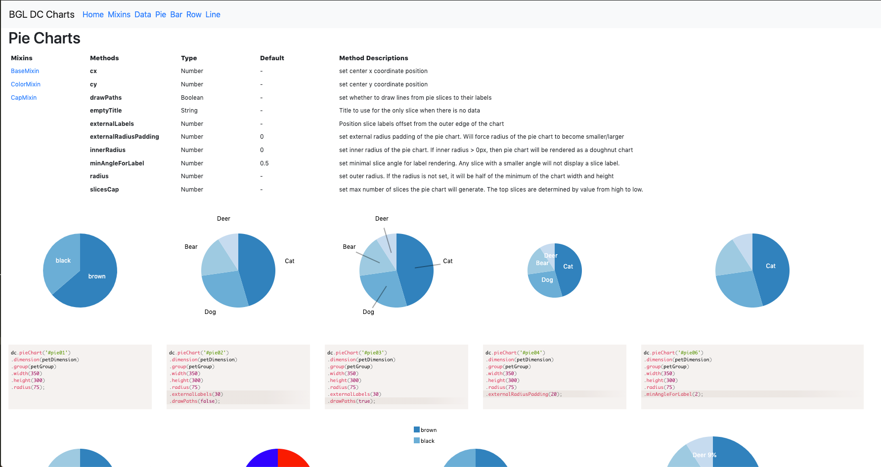Viewport: 881px width, 467px height.
Task: Click the brown legend color swatch
Action: [417, 429]
